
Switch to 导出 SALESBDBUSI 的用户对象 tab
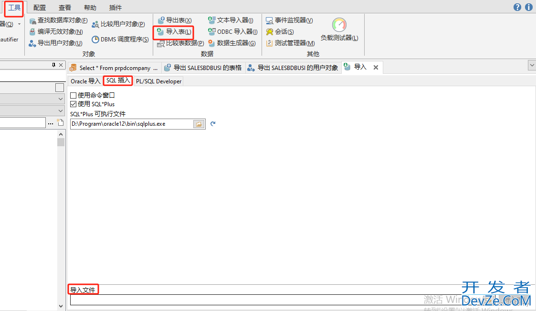[x=293, y=68]
